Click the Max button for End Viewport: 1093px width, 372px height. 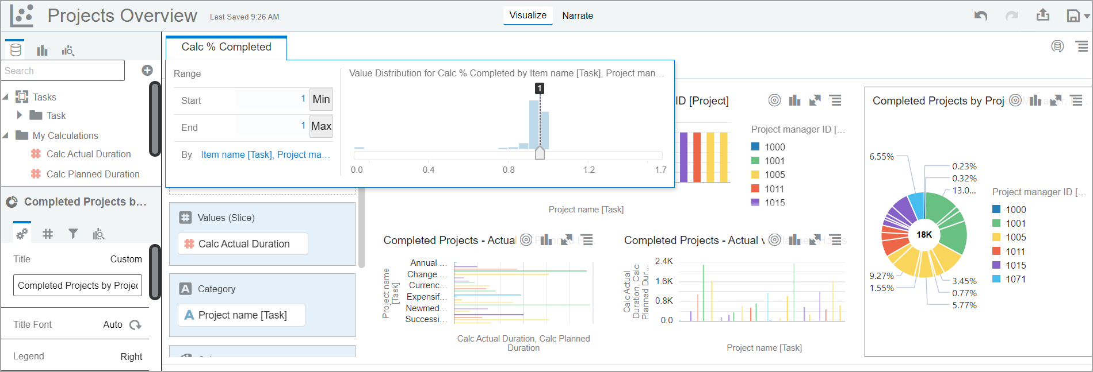(321, 126)
